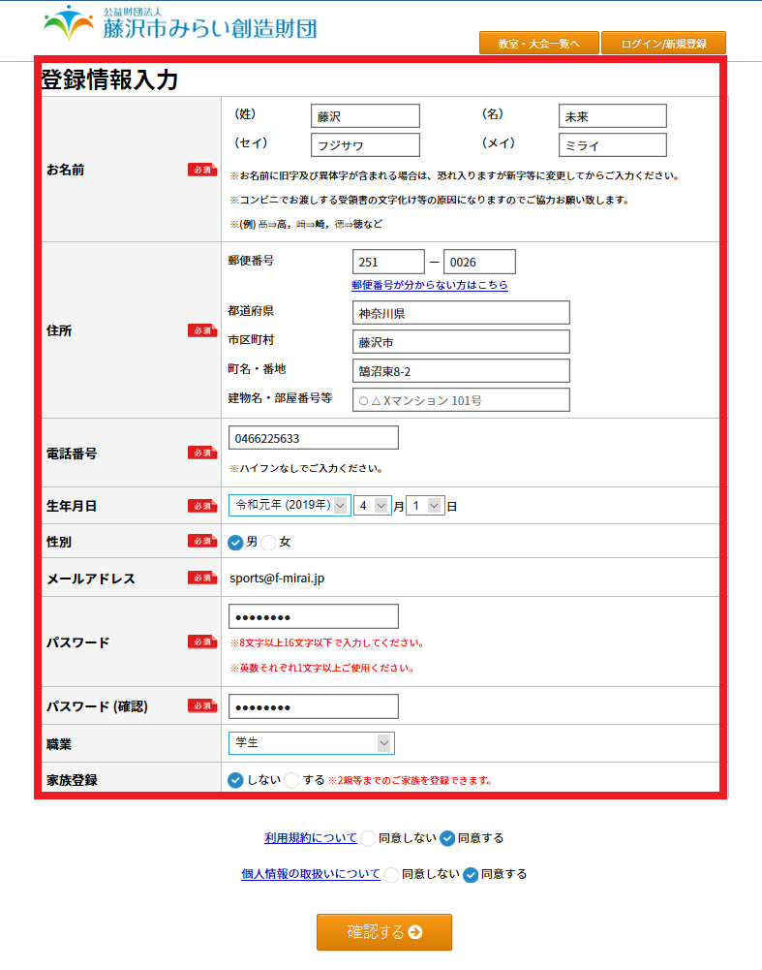Select the 男 gender radio button
Screen dimensions: 762x970
235,542
